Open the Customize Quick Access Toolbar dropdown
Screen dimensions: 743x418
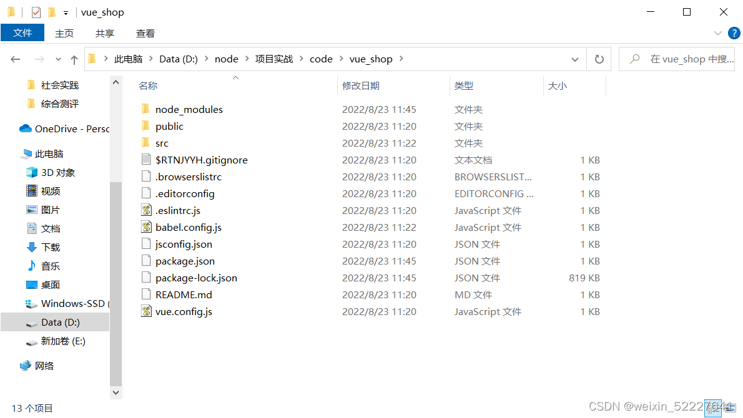point(65,12)
